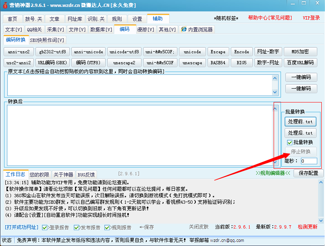Click the 处理后.txt button
The height and width of the screenshot is (246, 325).
(x=301, y=133)
